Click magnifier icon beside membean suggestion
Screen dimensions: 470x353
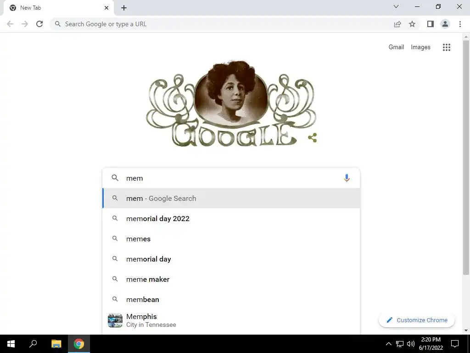(x=115, y=299)
